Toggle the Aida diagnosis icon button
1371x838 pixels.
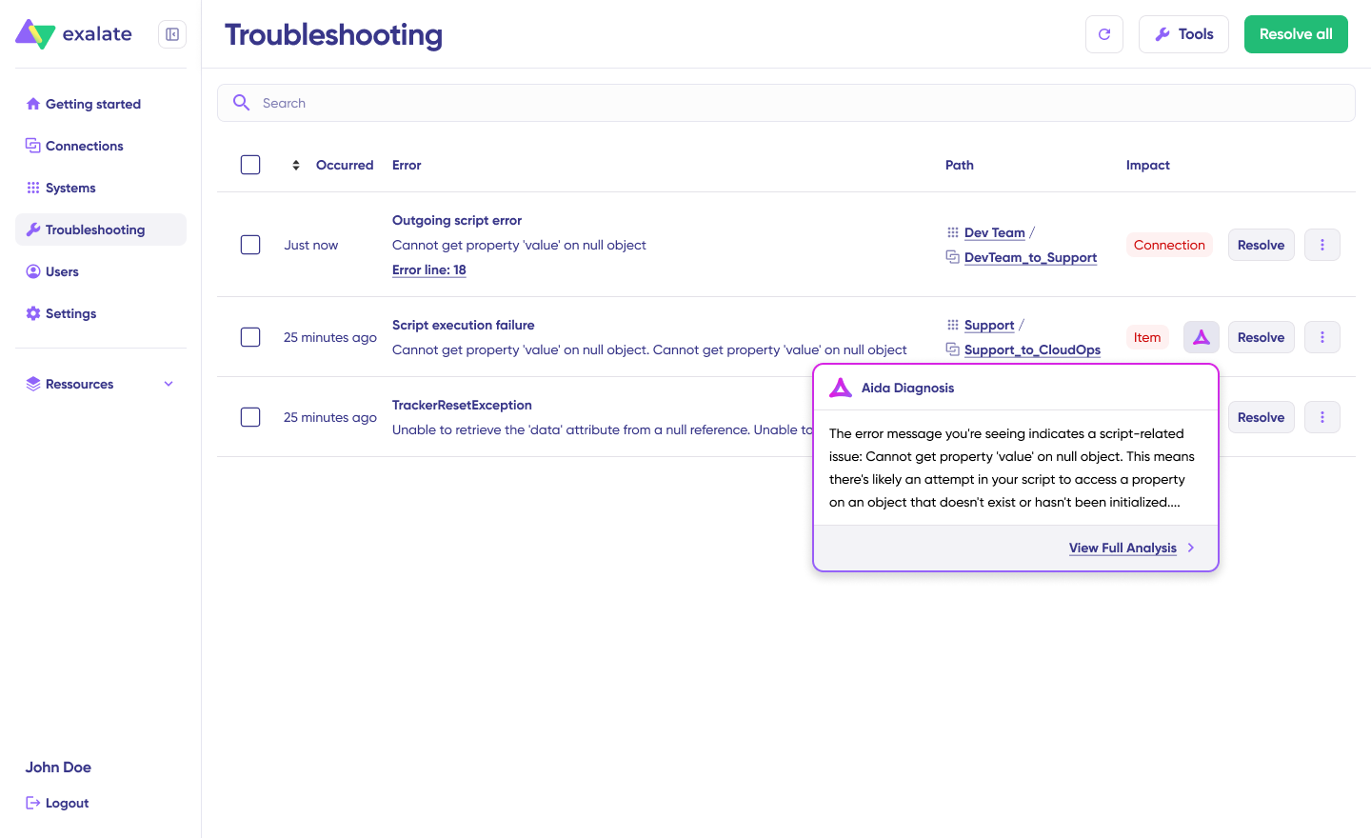pos(1202,337)
